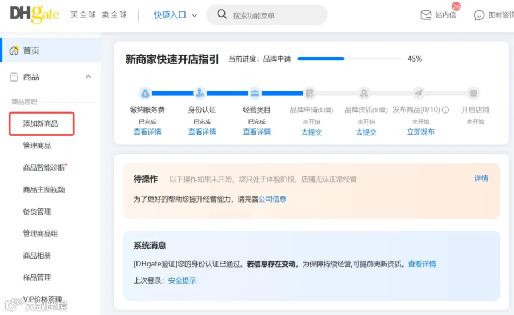Click the 待操作 heading

(x=146, y=179)
